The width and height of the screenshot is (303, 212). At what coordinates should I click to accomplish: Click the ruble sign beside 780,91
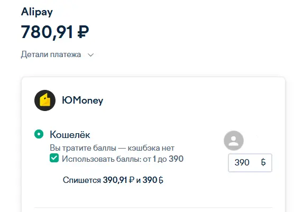point(83,32)
